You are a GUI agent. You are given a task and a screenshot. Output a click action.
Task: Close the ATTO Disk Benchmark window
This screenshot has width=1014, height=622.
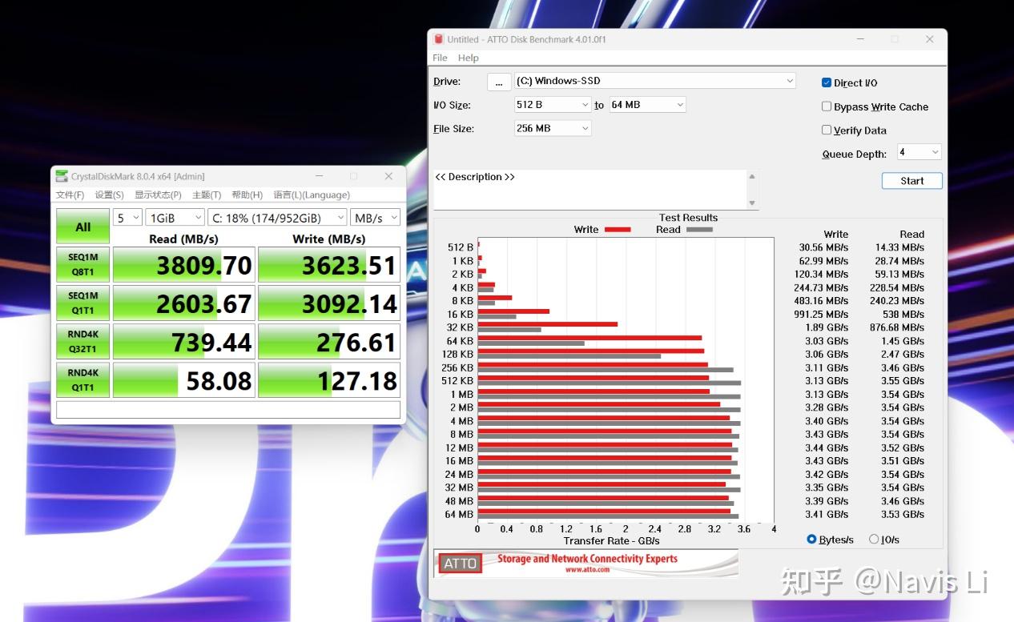[929, 39]
